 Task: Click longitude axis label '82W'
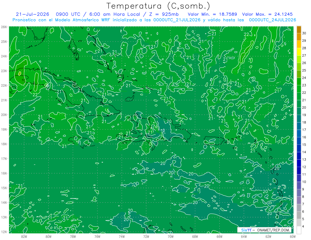(24, 236)
